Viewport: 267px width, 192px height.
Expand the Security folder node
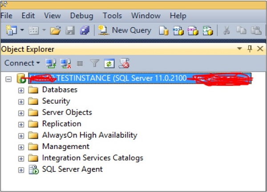pos(21,101)
